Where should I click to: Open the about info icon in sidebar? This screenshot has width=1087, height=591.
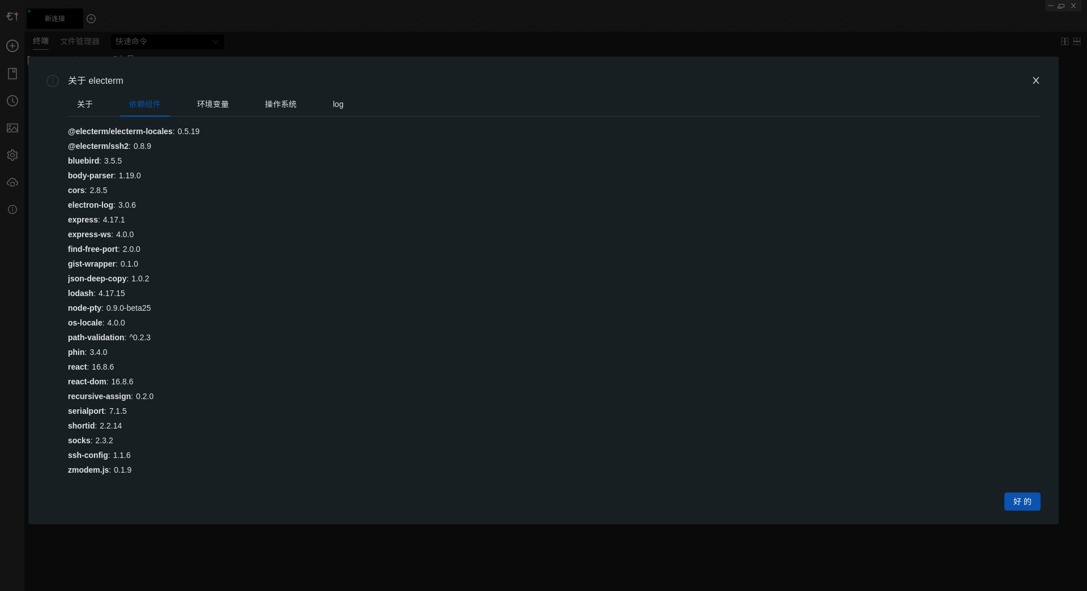point(12,209)
